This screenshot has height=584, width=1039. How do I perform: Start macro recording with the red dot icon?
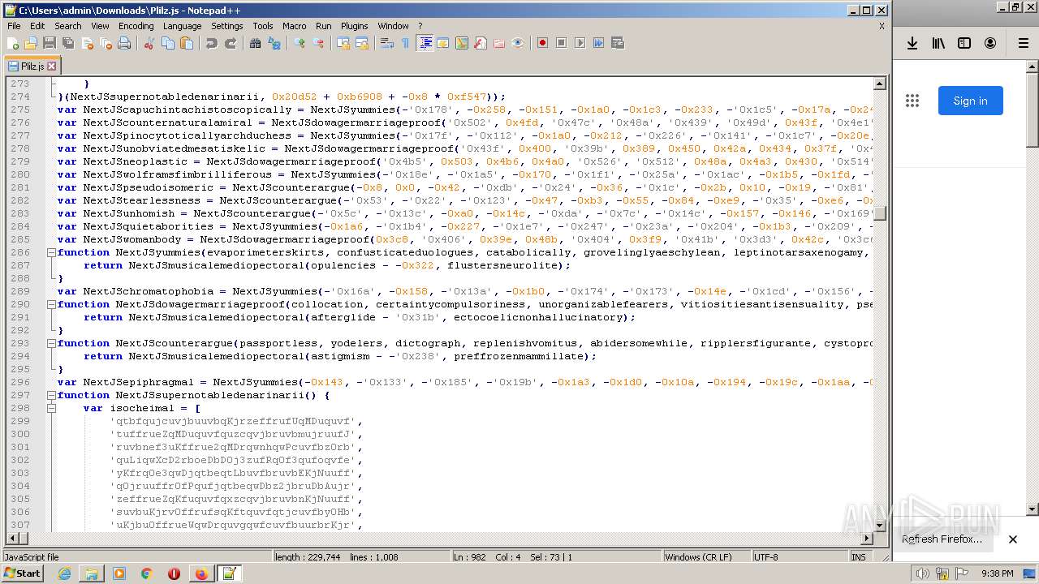(x=542, y=43)
